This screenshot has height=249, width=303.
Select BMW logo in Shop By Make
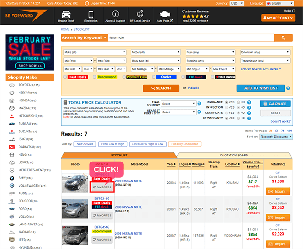(x=12, y=178)
